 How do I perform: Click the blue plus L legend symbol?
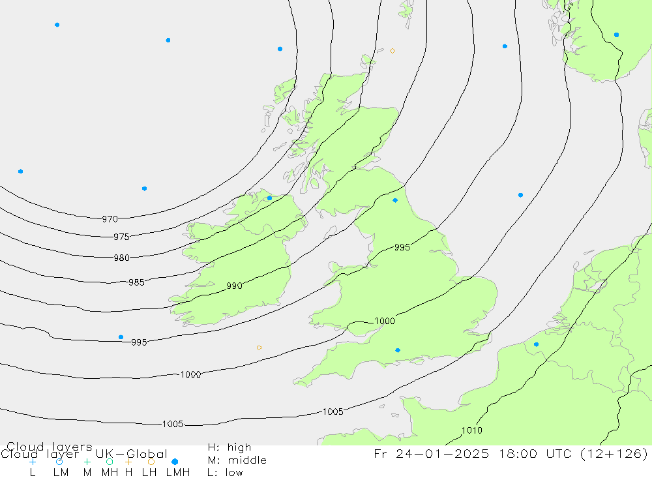pyautogui.click(x=33, y=462)
